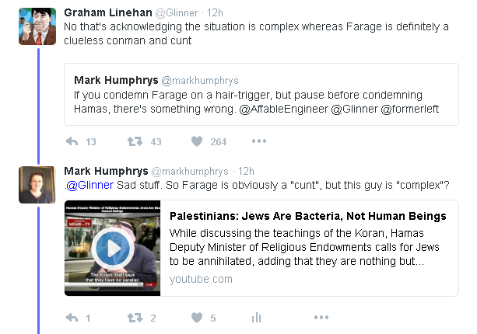Open the youtube.com link card title
477x334 pixels.
[x=308, y=216]
